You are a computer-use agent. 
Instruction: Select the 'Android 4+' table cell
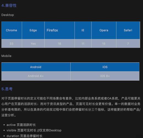click(36, 76)
